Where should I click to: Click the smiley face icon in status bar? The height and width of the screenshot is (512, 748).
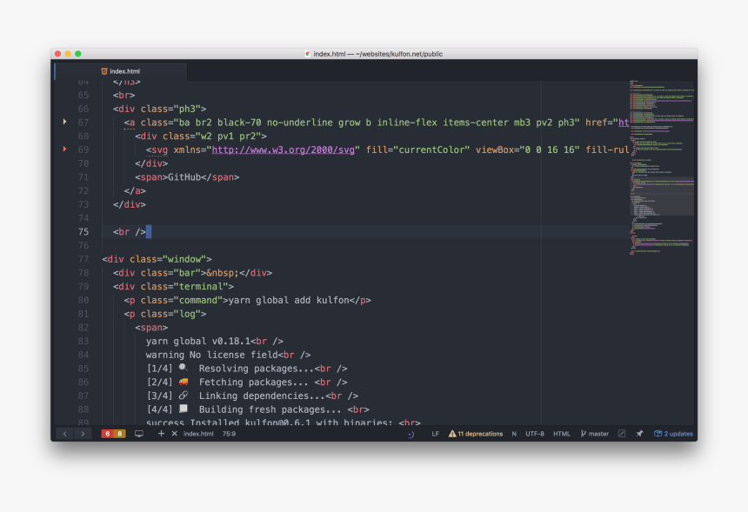pyautogui.click(x=411, y=434)
